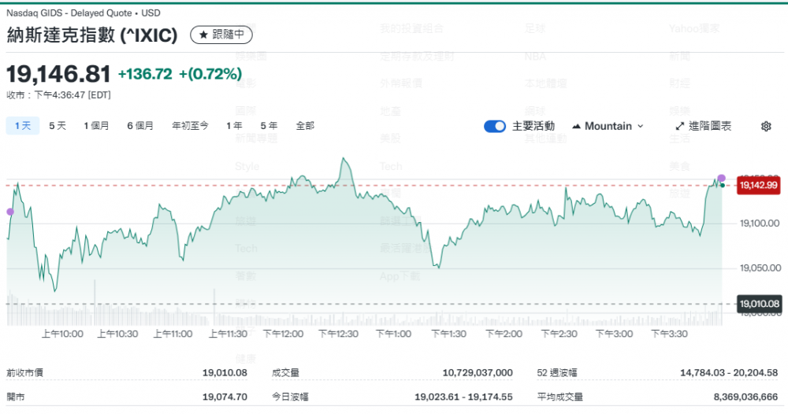View the 5年 chart range
Screen dimensions: 788x414
tap(269, 125)
